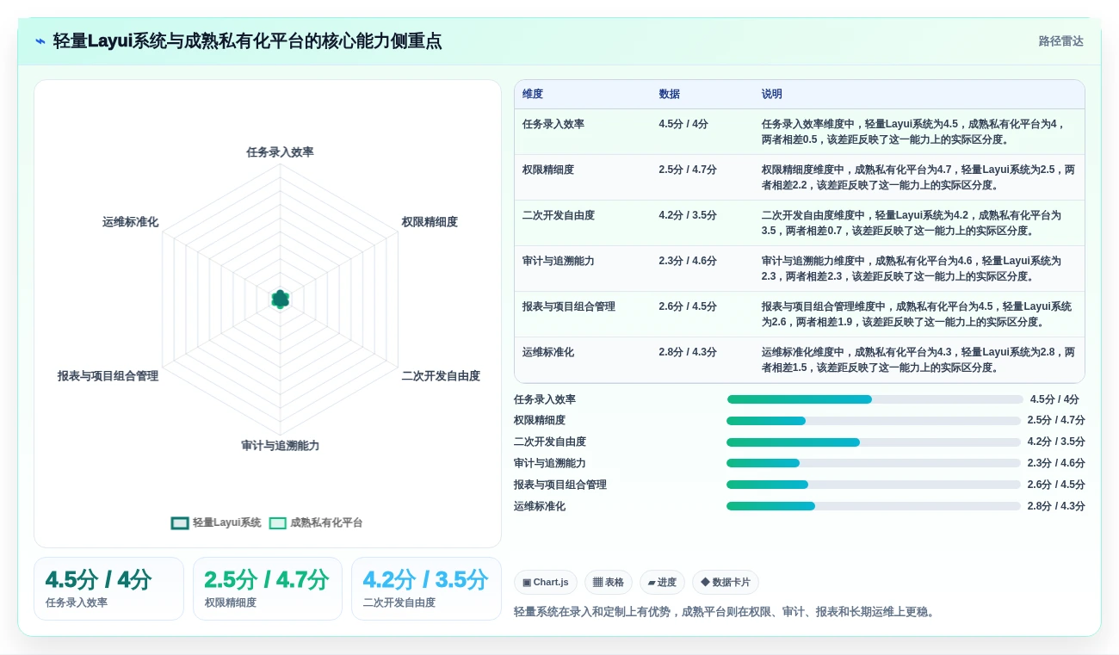Click the radar axis label 任务录入效率
This screenshot has height=655, width=1119.
tap(280, 152)
